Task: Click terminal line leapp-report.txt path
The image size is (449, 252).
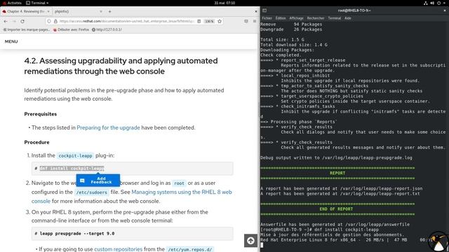Action: pyautogui.click(x=380, y=194)
